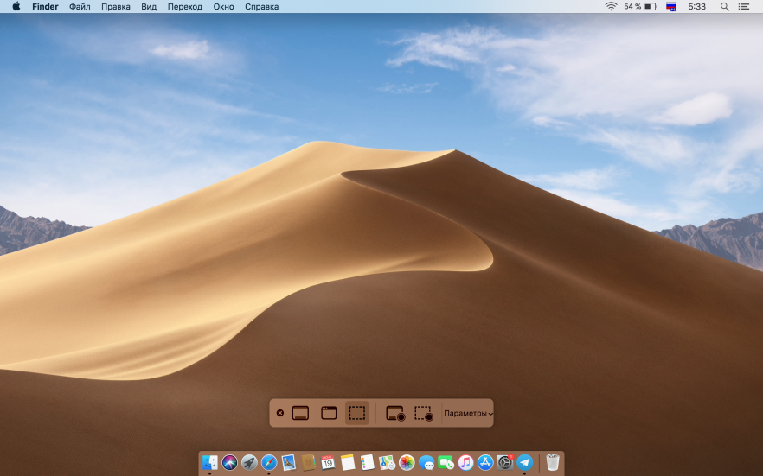Click the battery status indicator

tap(640, 6)
